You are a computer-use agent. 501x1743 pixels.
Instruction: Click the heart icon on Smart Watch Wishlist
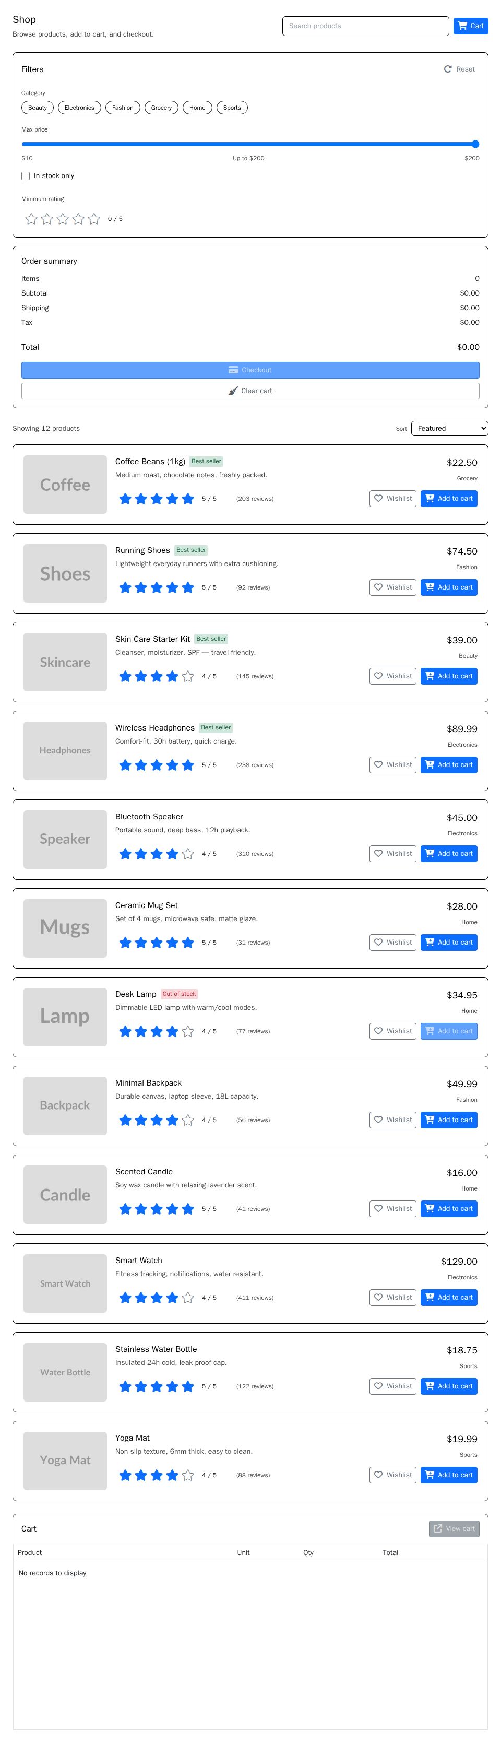(379, 1298)
